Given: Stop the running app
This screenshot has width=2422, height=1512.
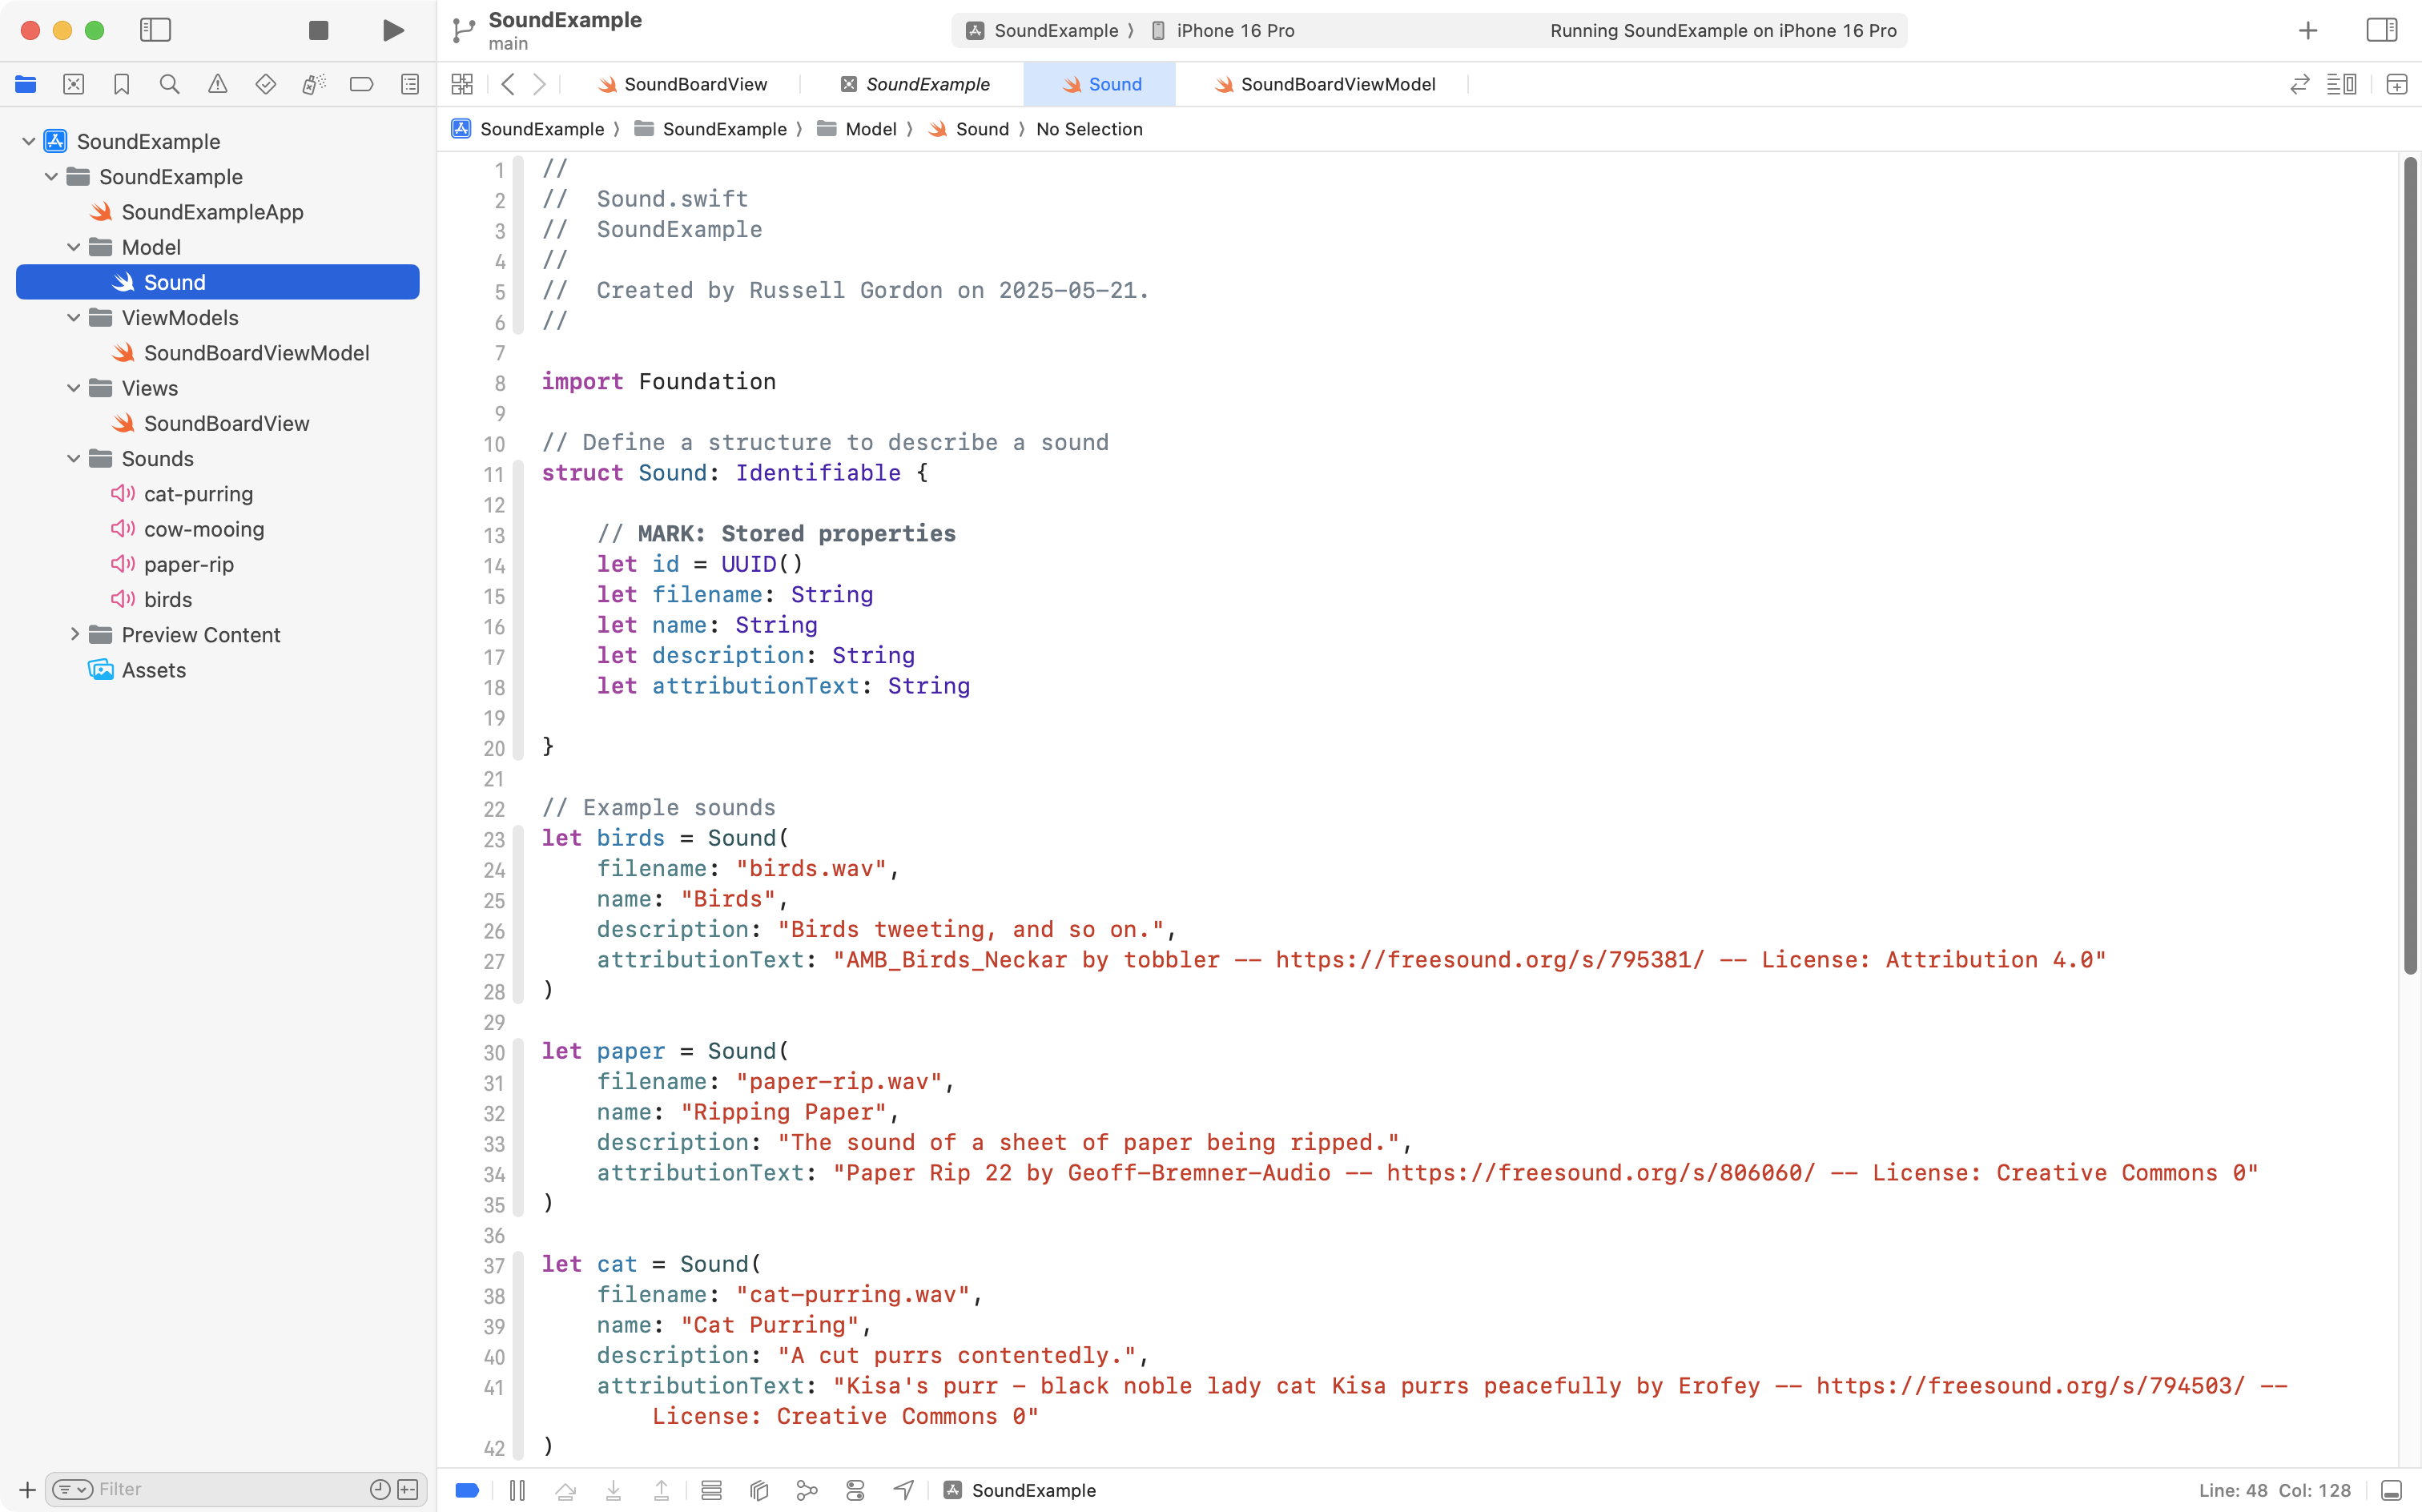Looking at the screenshot, I should coord(318,30).
